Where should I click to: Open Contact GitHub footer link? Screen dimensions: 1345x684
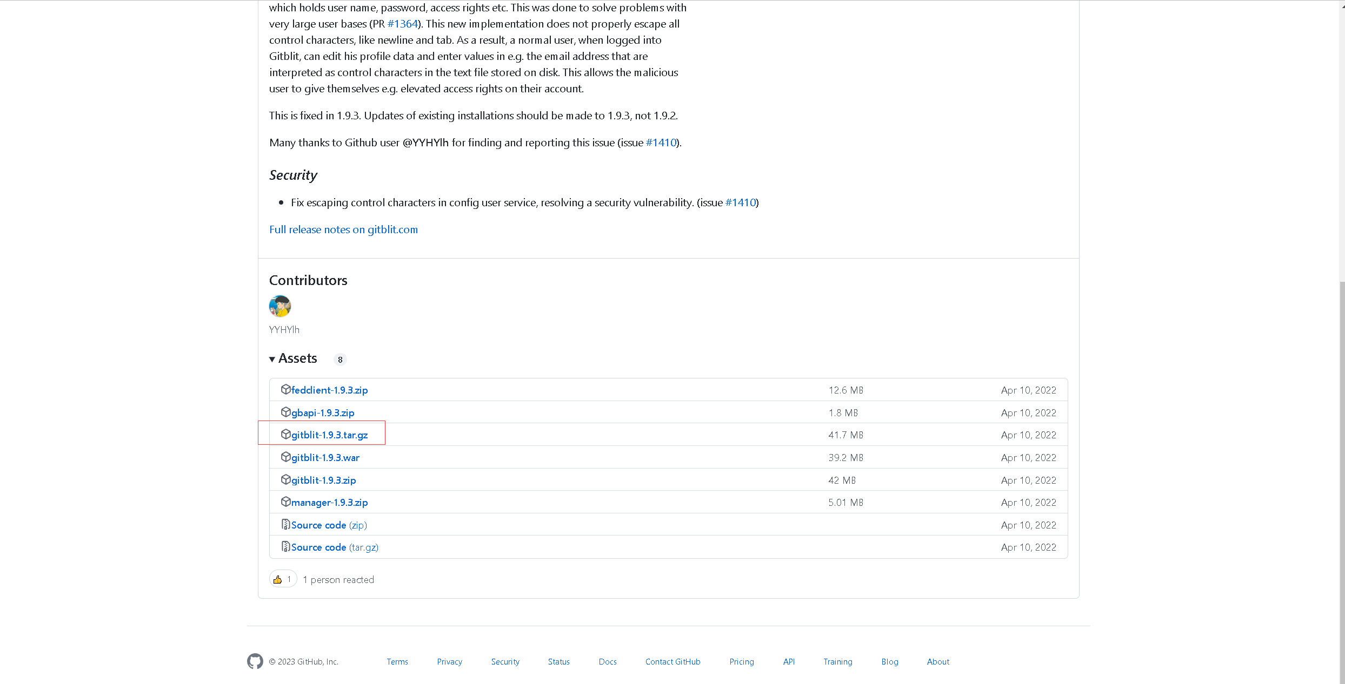coord(672,662)
